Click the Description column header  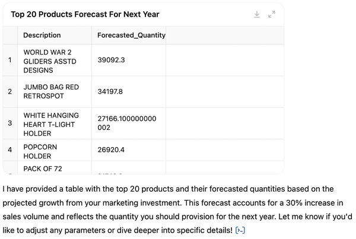(42, 36)
